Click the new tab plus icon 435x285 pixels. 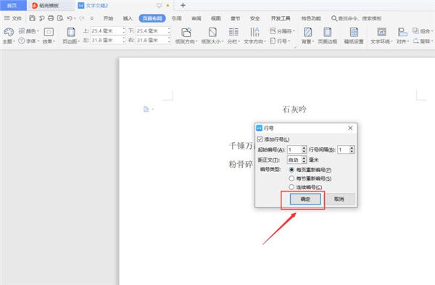(183, 5)
